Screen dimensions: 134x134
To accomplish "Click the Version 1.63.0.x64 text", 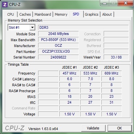I will [x=43, y=129].
